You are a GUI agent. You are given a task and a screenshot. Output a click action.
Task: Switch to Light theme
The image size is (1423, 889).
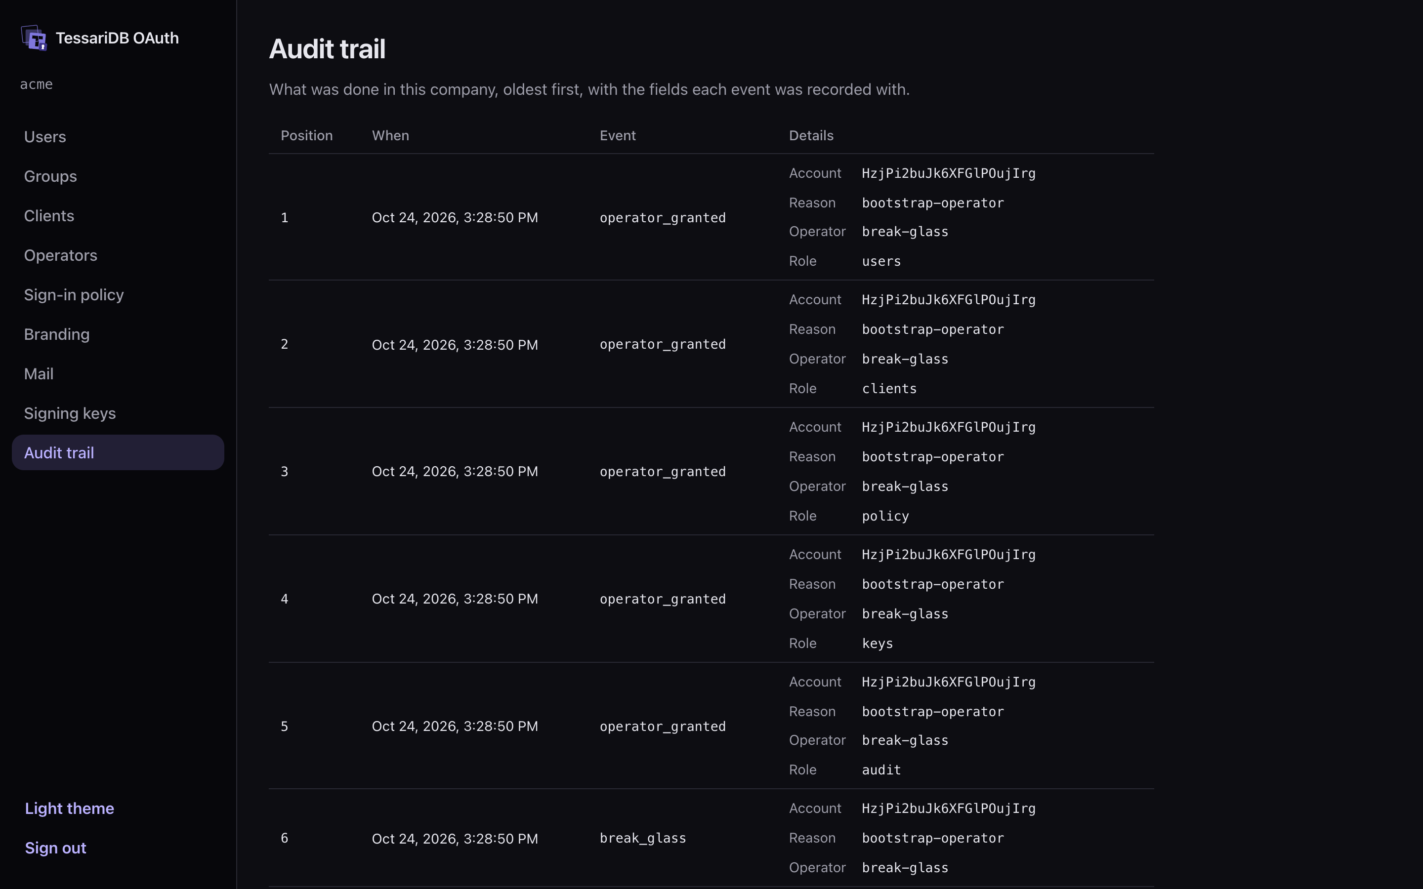pos(69,808)
